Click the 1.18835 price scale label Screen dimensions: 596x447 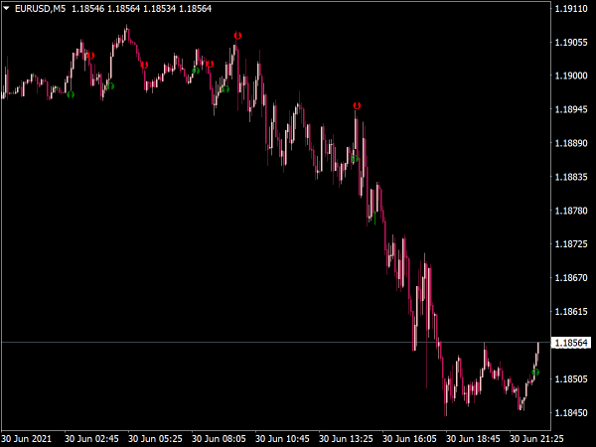click(571, 177)
